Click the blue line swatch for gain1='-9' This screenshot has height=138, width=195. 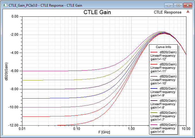coord(154,88)
